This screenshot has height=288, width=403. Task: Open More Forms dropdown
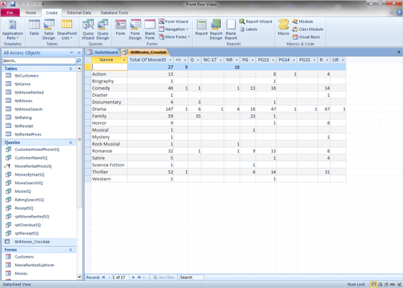pyautogui.click(x=174, y=37)
